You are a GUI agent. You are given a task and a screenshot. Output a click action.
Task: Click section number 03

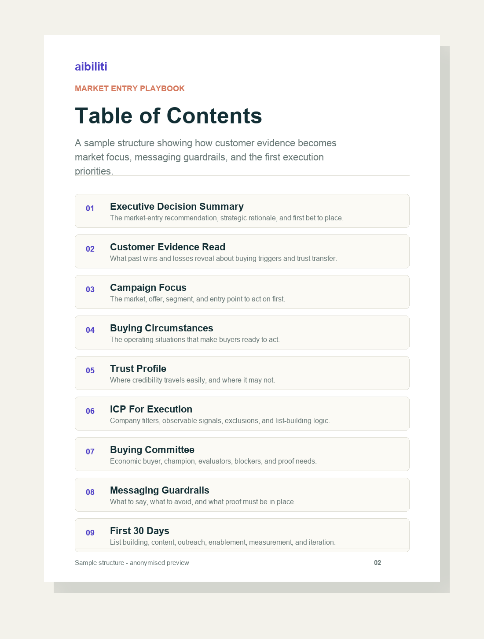90,290
